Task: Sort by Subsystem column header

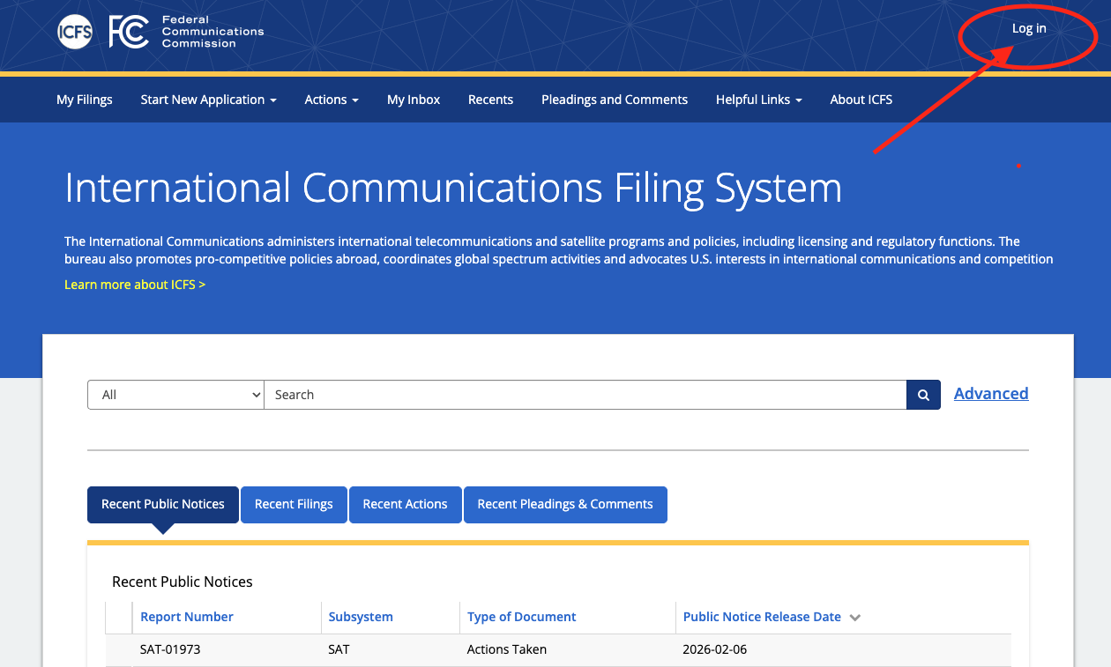Action: coord(361,617)
